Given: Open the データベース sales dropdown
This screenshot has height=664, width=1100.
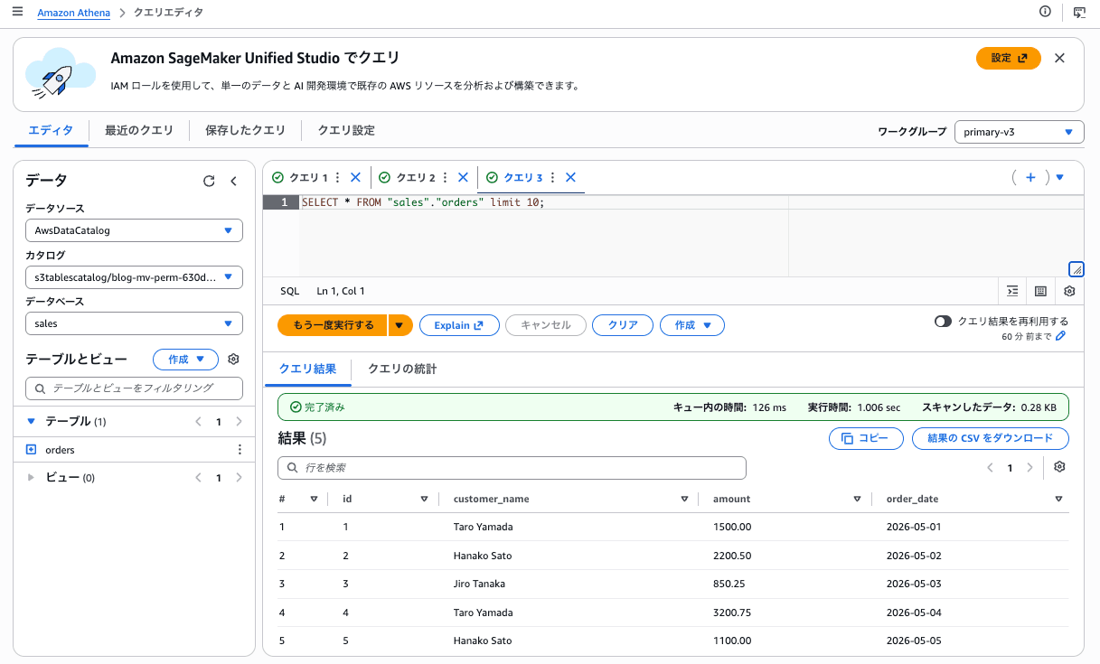Looking at the screenshot, I should (x=134, y=323).
